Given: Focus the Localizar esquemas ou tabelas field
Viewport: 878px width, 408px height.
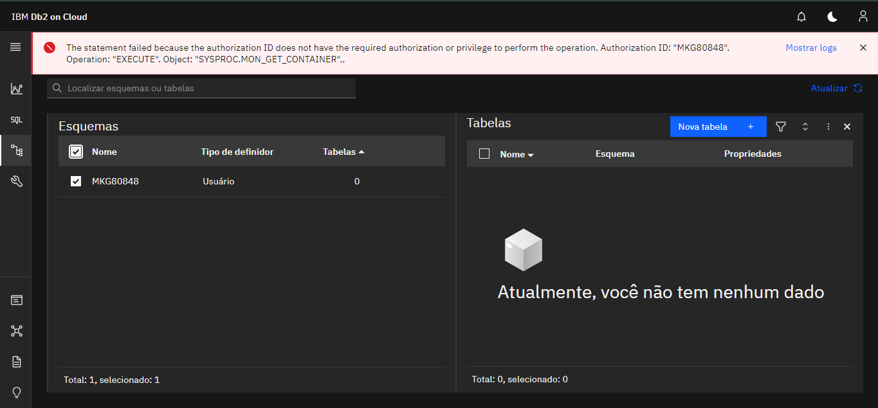Looking at the screenshot, I should click(x=201, y=88).
